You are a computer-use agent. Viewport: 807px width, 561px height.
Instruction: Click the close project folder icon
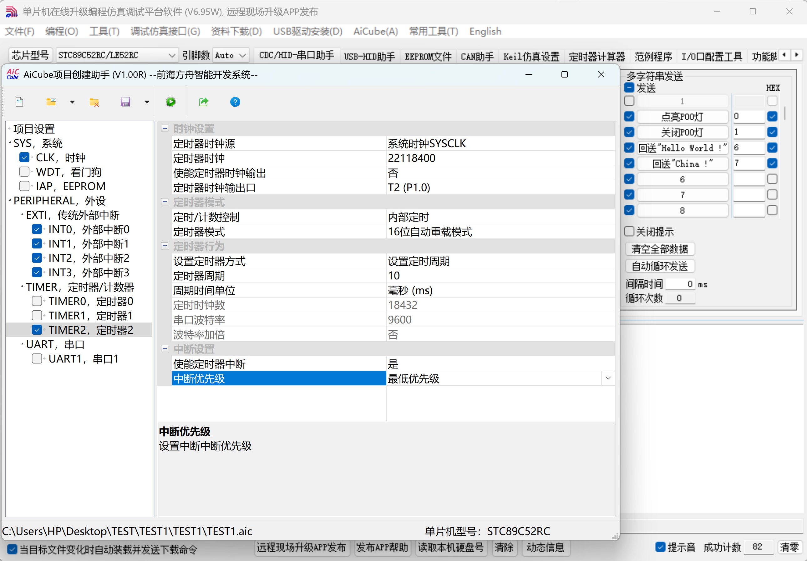click(x=94, y=102)
